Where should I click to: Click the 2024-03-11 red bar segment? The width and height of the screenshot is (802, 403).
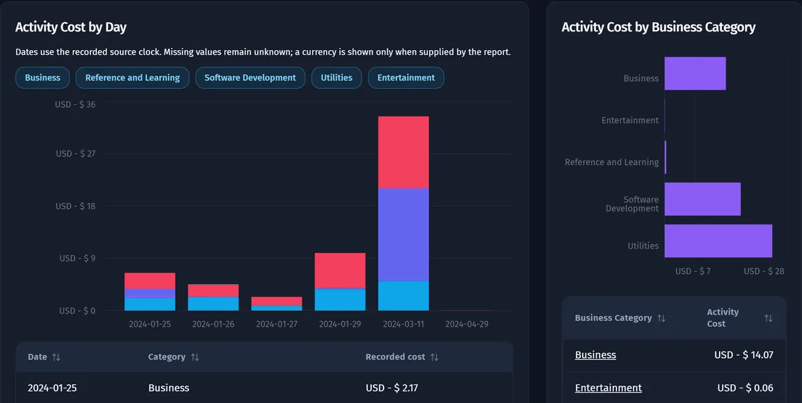[404, 152]
